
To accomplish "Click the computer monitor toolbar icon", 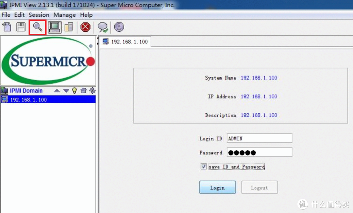I will pyautogui.click(x=54, y=27).
